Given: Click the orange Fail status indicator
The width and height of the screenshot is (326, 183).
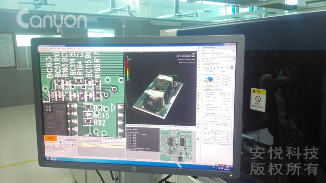Looking at the screenshot, I should 51,138.
